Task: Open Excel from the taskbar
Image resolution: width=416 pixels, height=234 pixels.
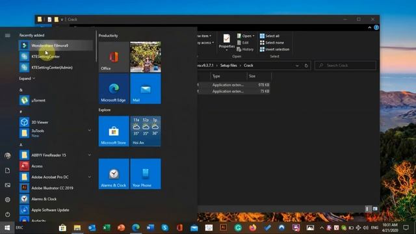Action: click(x=107, y=227)
